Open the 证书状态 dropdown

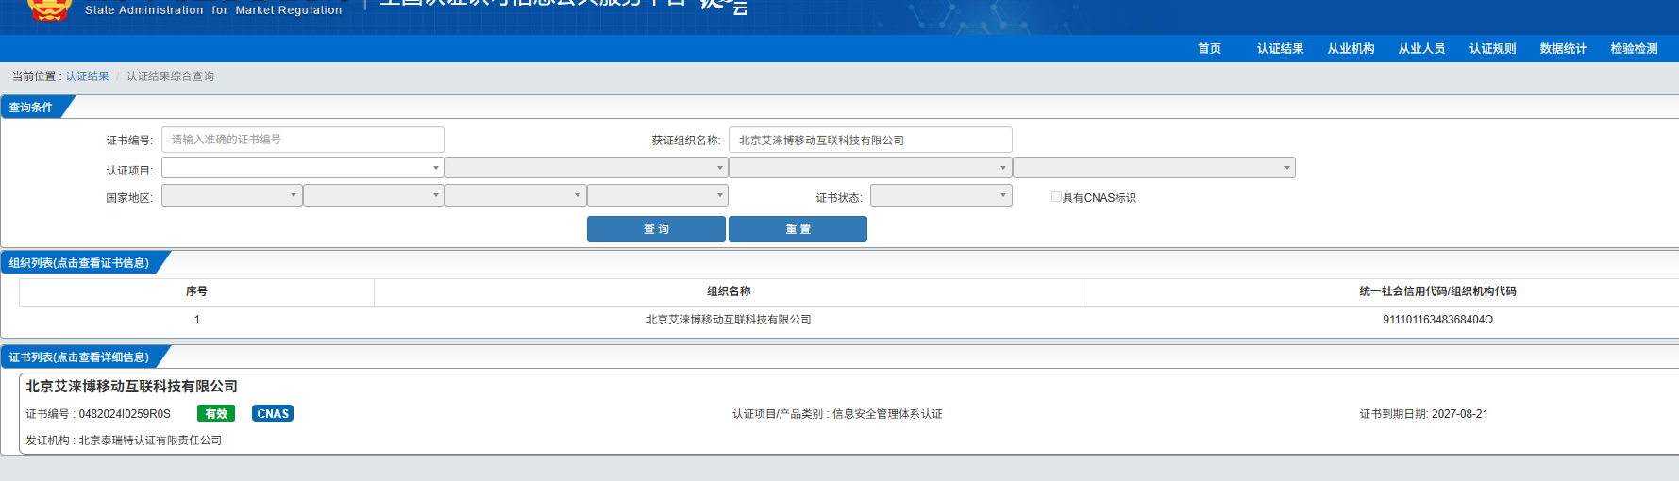(x=941, y=195)
